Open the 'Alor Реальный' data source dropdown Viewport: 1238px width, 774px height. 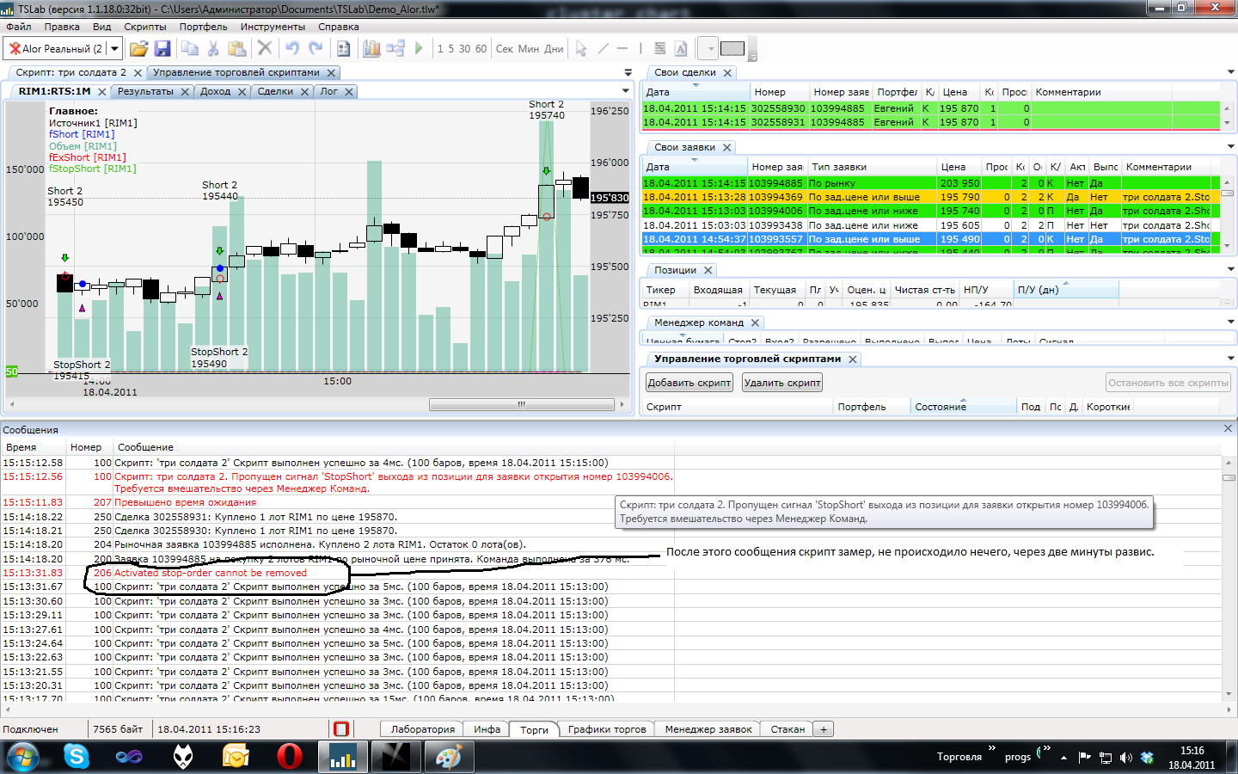click(114, 49)
